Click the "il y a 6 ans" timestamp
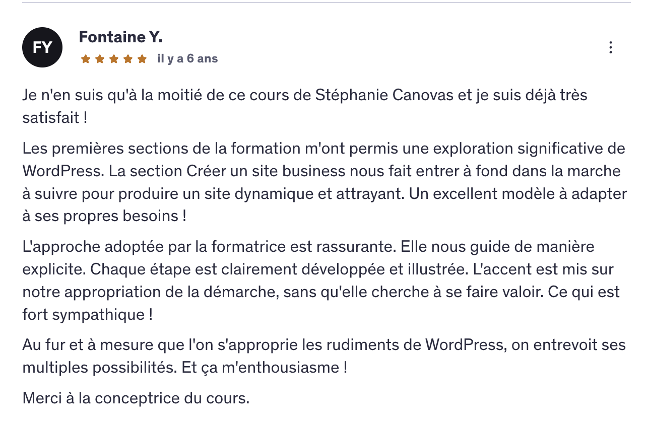The height and width of the screenshot is (421, 646). coord(187,59)
